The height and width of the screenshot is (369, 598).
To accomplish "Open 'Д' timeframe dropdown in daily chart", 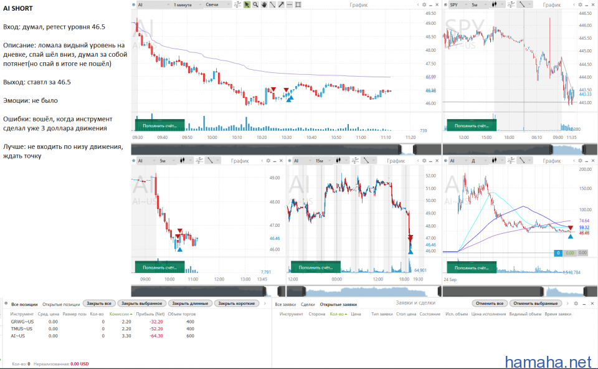I will [479, 161].
